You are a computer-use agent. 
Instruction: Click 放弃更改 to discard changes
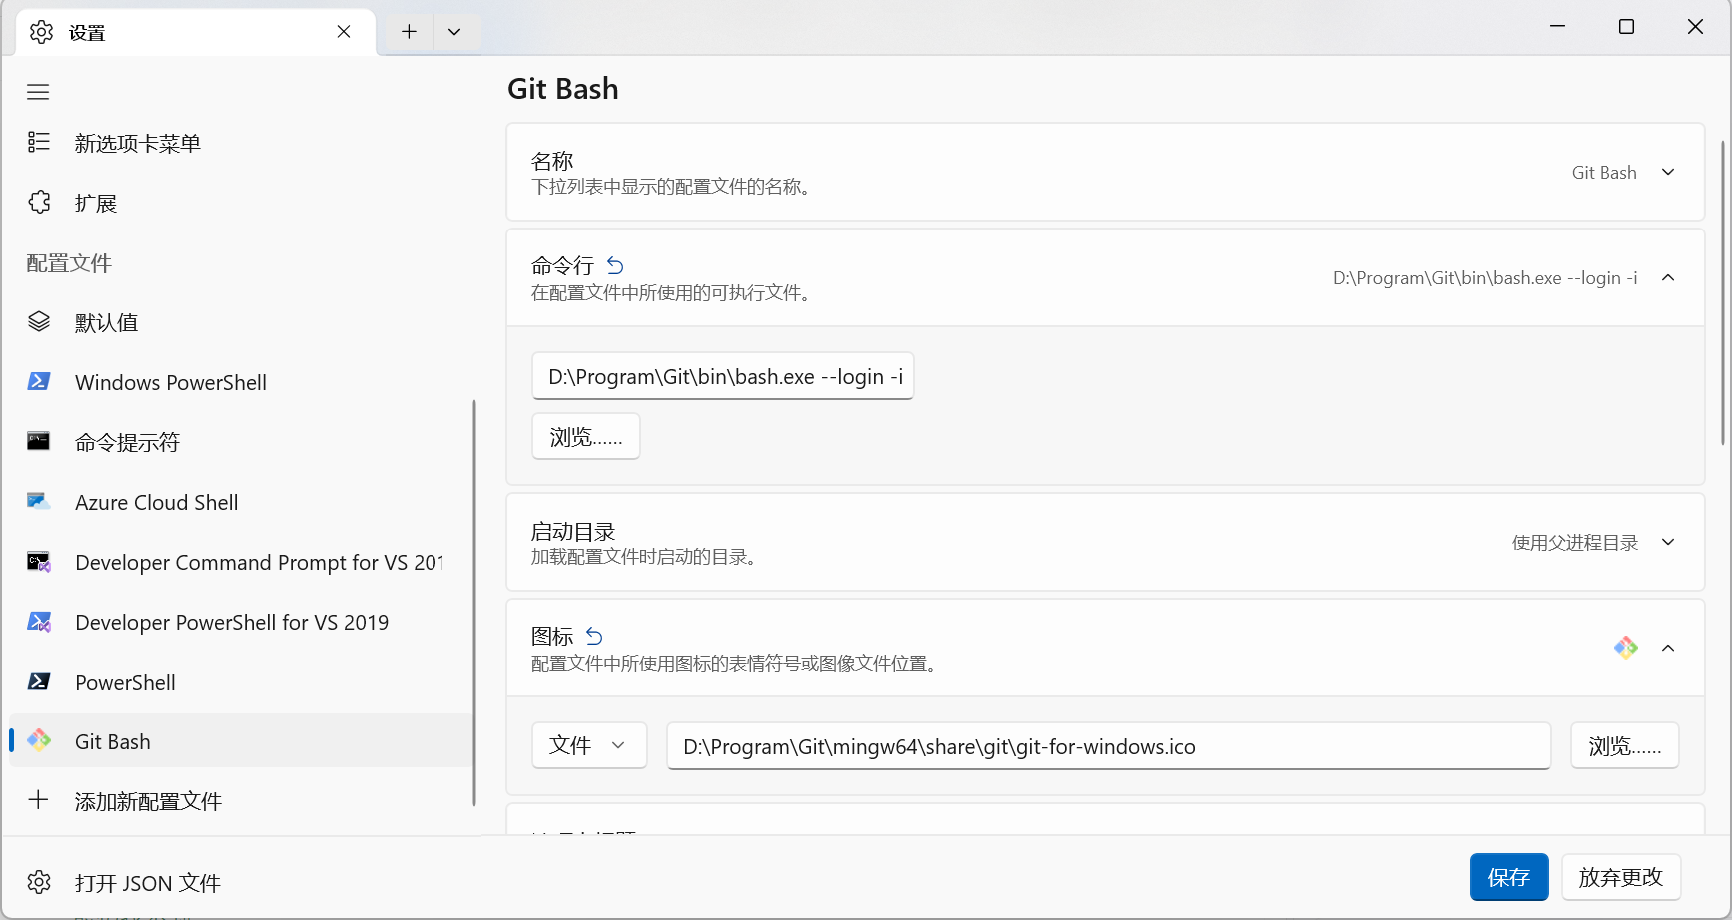pos(1621,877)
